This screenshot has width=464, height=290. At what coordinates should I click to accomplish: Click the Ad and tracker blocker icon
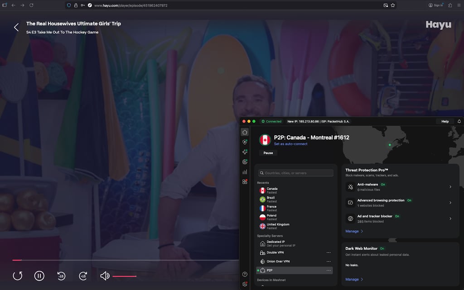coord(350,219)
